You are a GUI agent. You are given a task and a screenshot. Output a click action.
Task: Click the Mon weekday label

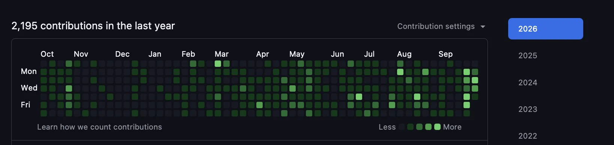(29, 71)
